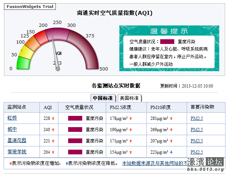Click the purple pollution swatch in 星湖花园 row
This screenshot has width=228, height=174.
75,141
